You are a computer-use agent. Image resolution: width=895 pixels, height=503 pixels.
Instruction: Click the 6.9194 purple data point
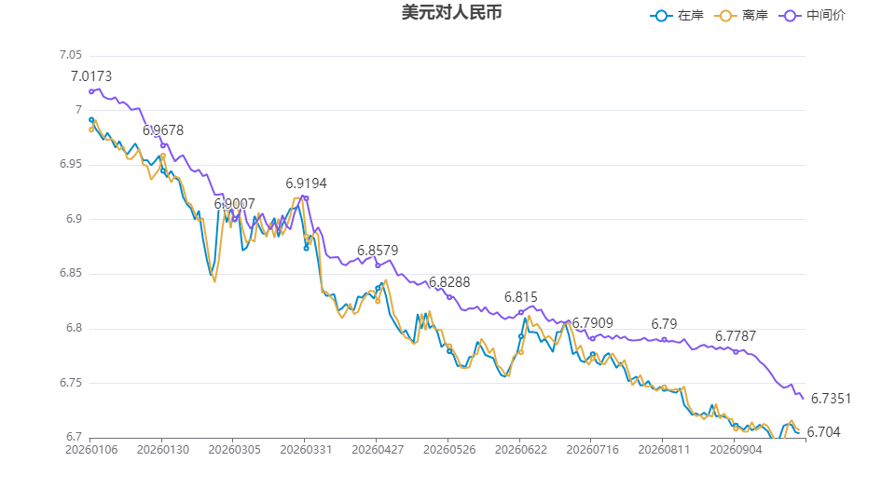[307, 198]
